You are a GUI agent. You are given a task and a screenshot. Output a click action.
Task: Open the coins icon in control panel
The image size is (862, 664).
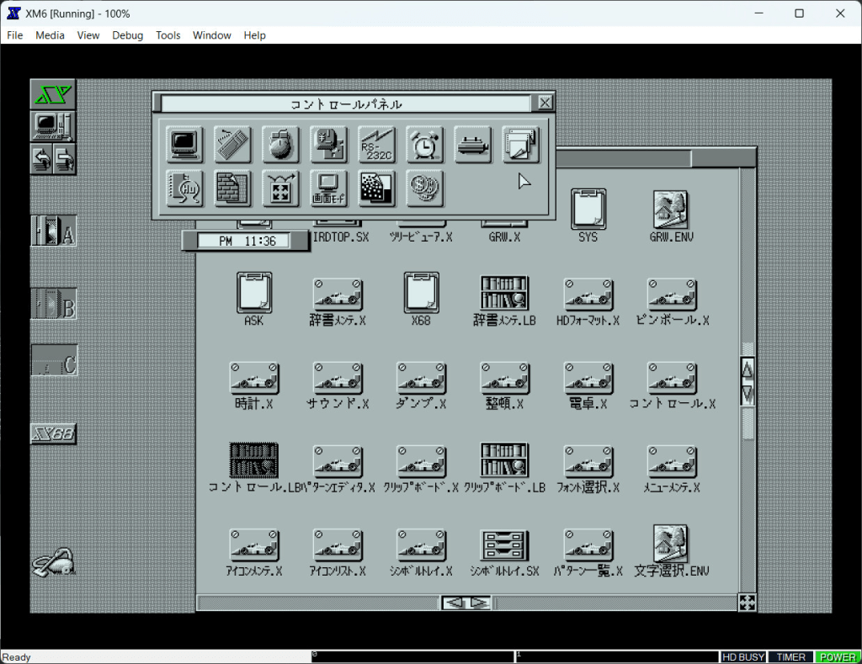click(425, 189)
